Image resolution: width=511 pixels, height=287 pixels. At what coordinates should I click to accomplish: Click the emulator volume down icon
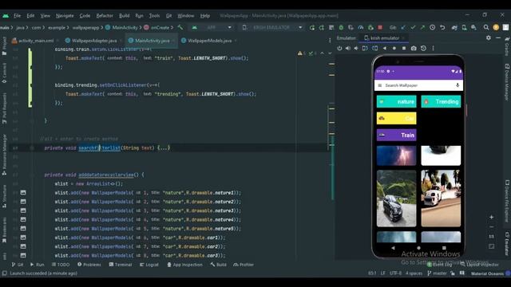point(356,48)
